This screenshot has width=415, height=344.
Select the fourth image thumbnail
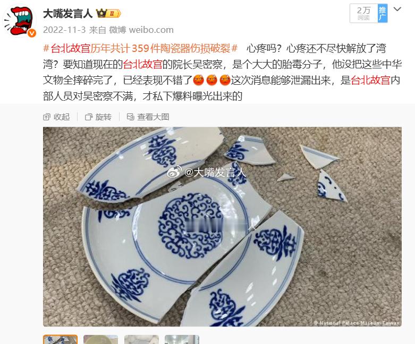tap(182, 339)
